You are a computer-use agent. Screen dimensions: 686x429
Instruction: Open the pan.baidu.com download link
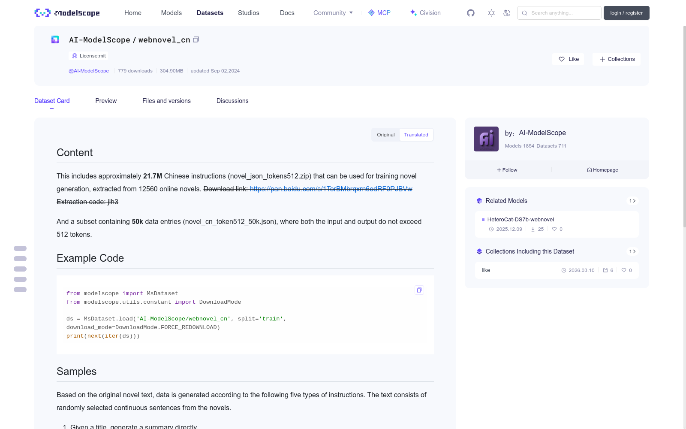click(331, 189)
